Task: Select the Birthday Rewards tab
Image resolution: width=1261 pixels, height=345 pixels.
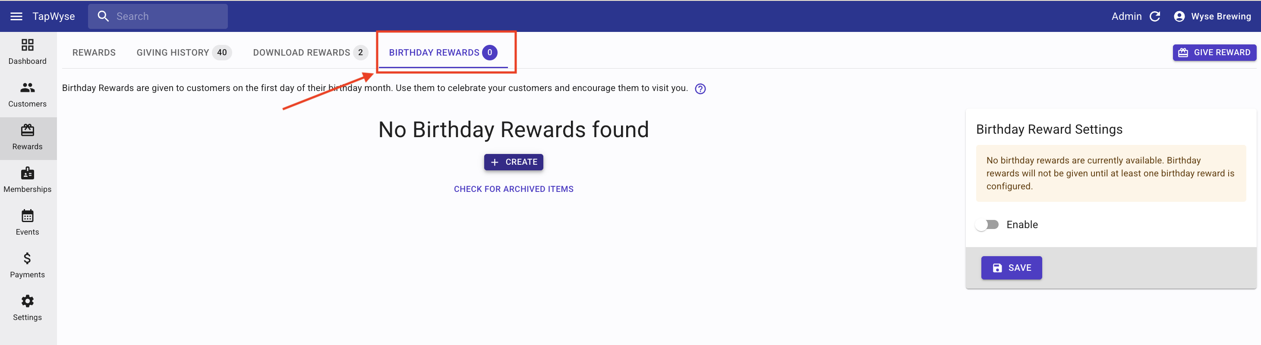Action: point(442,52)
